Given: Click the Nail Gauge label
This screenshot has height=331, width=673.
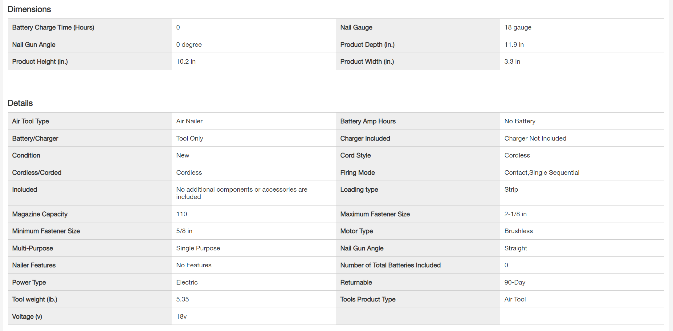Looking at the screenshot, I should click(x=356, y=27).
